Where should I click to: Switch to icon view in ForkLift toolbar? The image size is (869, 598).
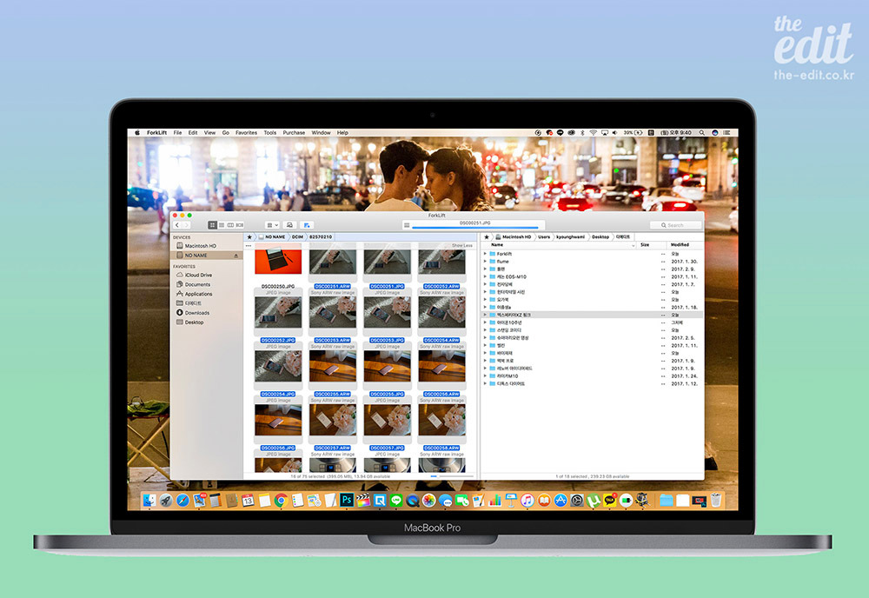coord(212,225)
